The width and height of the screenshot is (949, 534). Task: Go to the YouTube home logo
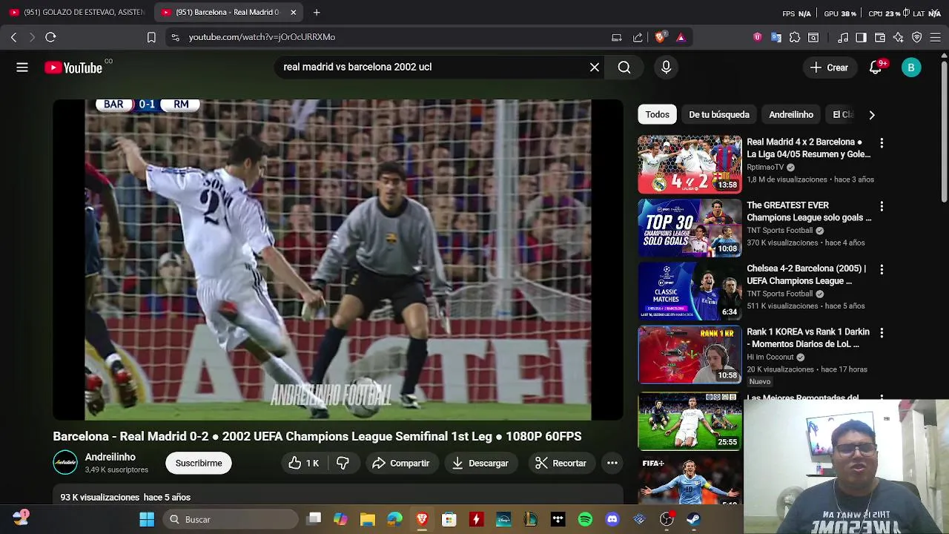pyautogui.click(x=73, y=67)
